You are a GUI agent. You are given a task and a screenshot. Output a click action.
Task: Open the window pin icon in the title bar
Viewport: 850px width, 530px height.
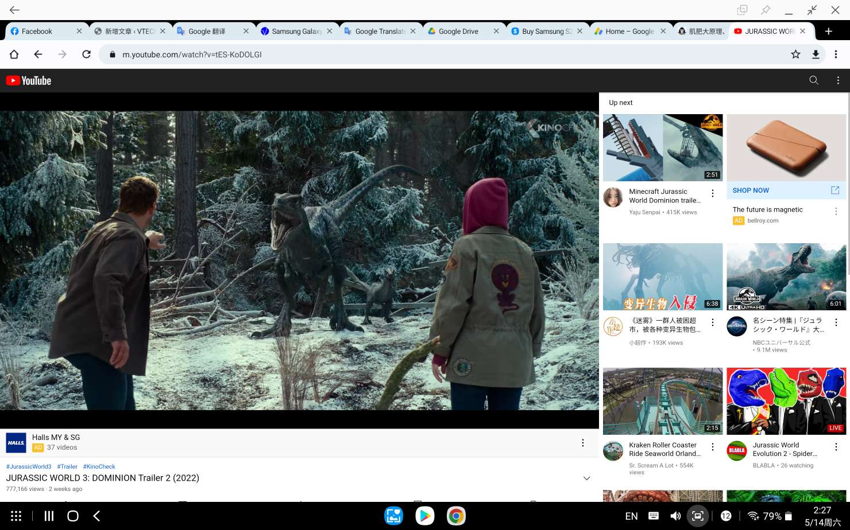pos(766,10)
